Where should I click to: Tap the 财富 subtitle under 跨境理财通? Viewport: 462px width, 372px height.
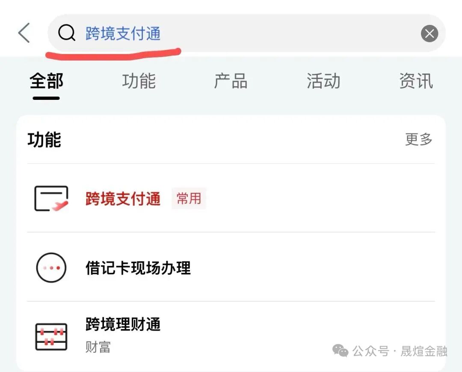click(98, 347)
